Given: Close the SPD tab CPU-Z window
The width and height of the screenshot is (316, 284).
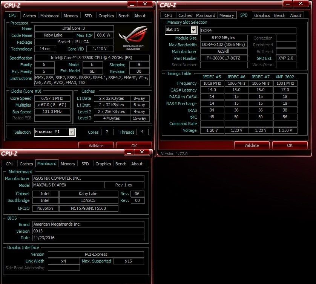Looking at the screenshot, I should coord(301,4).
